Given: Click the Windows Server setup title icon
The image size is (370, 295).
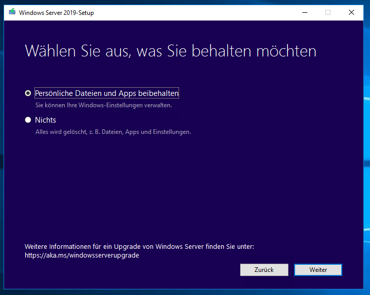Looking at the screenshot, I should (12, 12).
